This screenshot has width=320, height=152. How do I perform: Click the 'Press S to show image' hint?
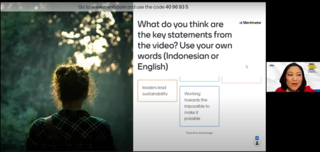[x=199, y=133]
